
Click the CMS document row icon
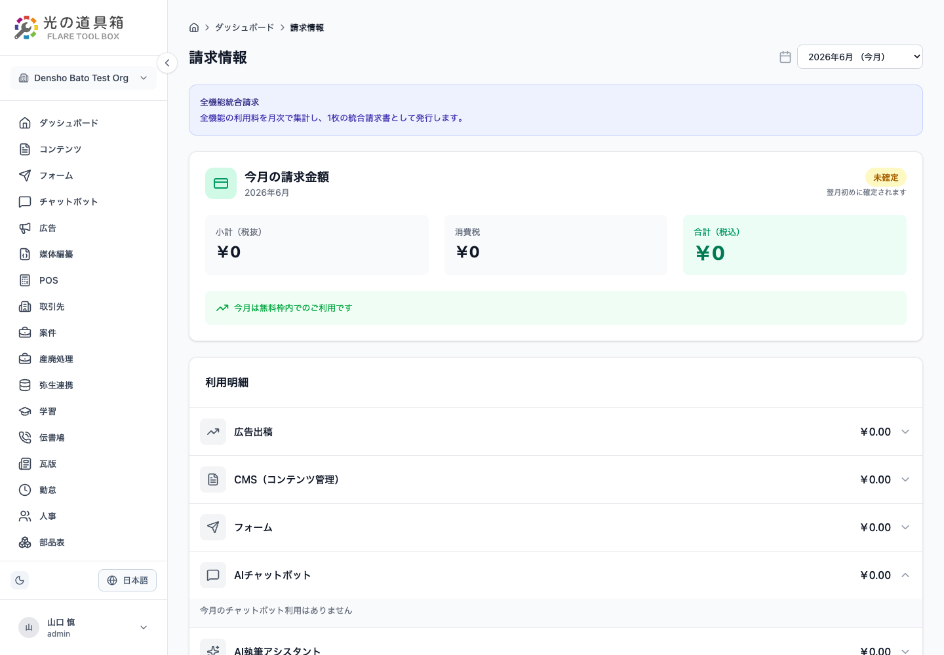point(213,479)
